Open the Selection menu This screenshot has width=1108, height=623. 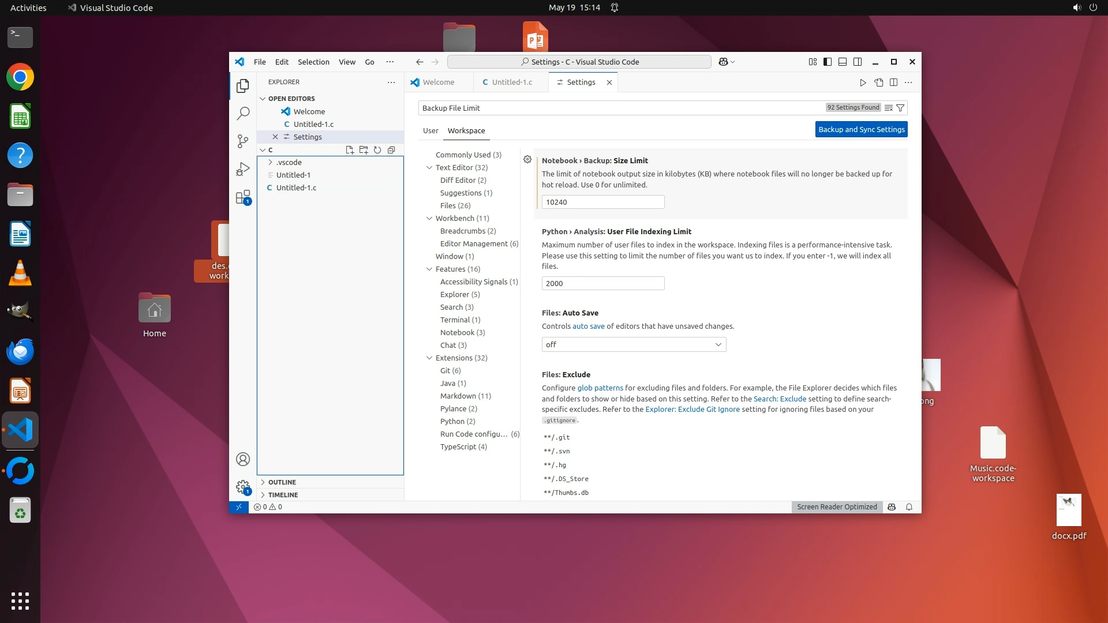[x=313, y=62]
